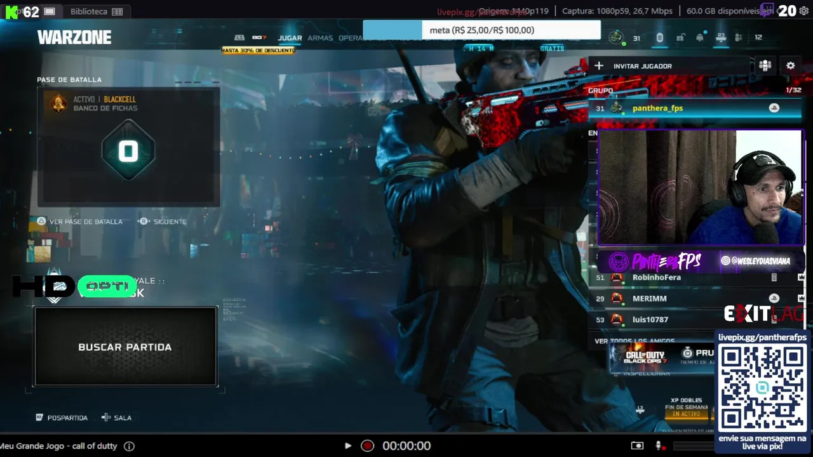This screenshot has width=813, height=457.
Task: Open POSPARTIDA option
Action: 62,418
